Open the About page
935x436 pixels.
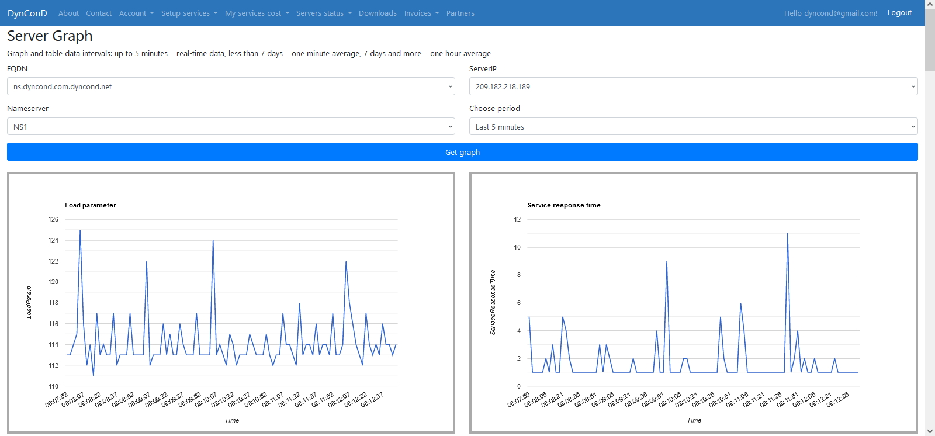(68, 13)
